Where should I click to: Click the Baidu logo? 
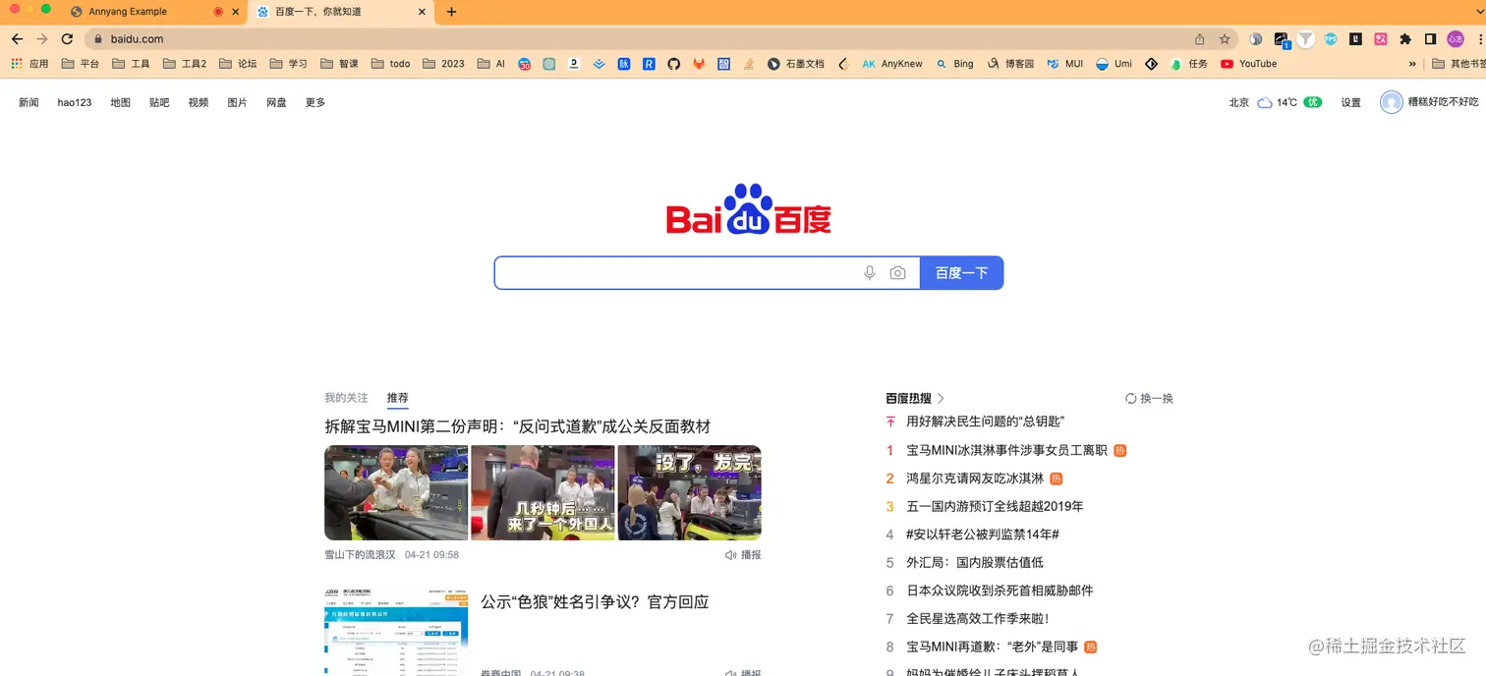tap(749, 209)
